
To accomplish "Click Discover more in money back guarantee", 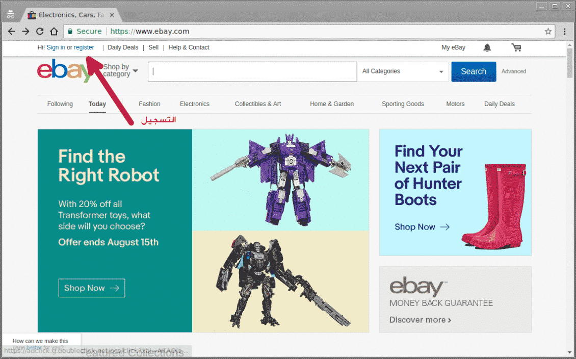I will tap(420, 320).
